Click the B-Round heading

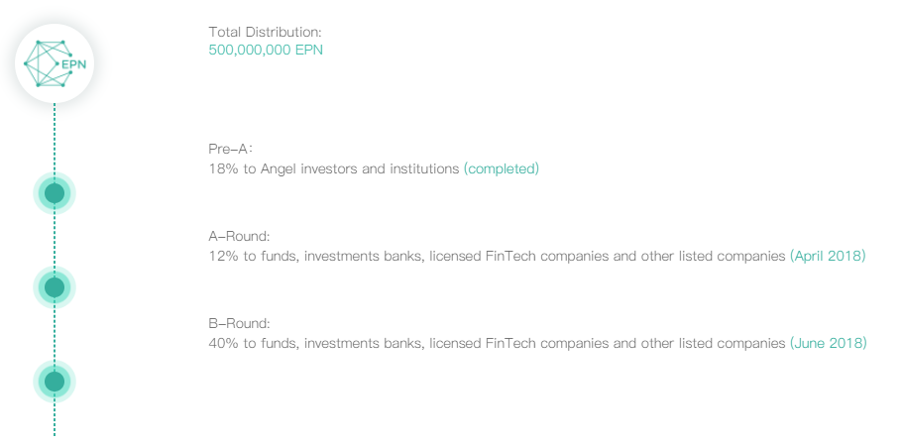239,324
